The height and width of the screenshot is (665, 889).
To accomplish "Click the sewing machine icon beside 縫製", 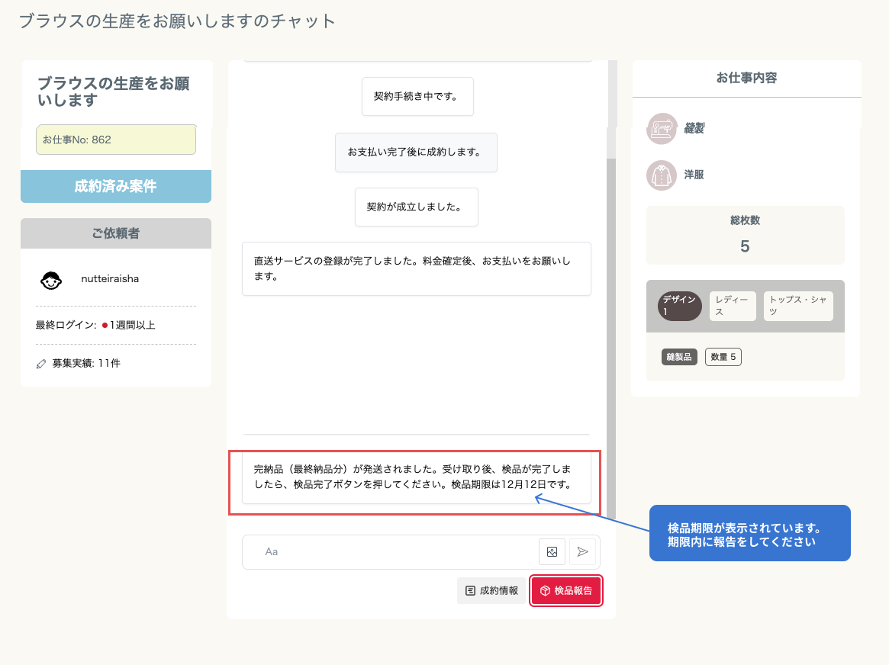I will click(662, 129).
